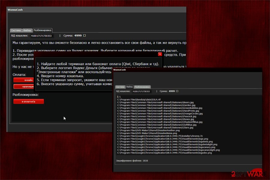This screenshot has height=180, width=270.
Task: Click the Сумма 4999 value in front window
Action: point(172,91)
